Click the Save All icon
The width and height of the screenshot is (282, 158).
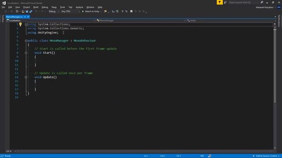click(31, 11)
